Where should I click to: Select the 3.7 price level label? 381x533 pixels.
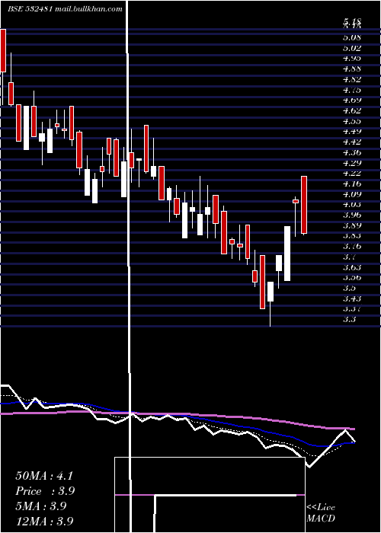coord(349,257)
